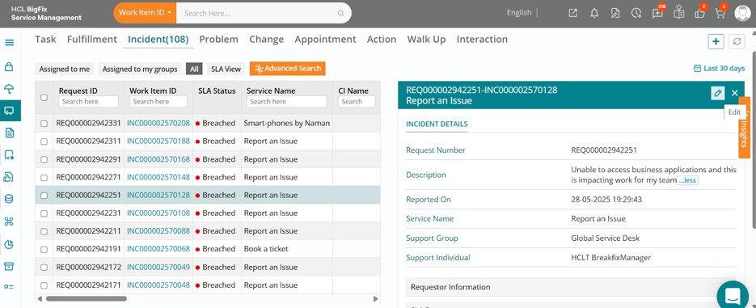Image resolution: width=756 pixels, height=308 pixels.
Task: Open the chat bubble widget
Action: [x=733, y=295]
